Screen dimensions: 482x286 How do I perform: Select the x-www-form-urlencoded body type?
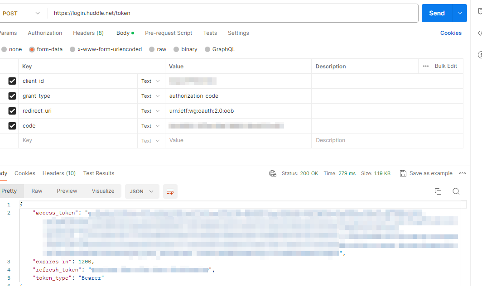72,49
